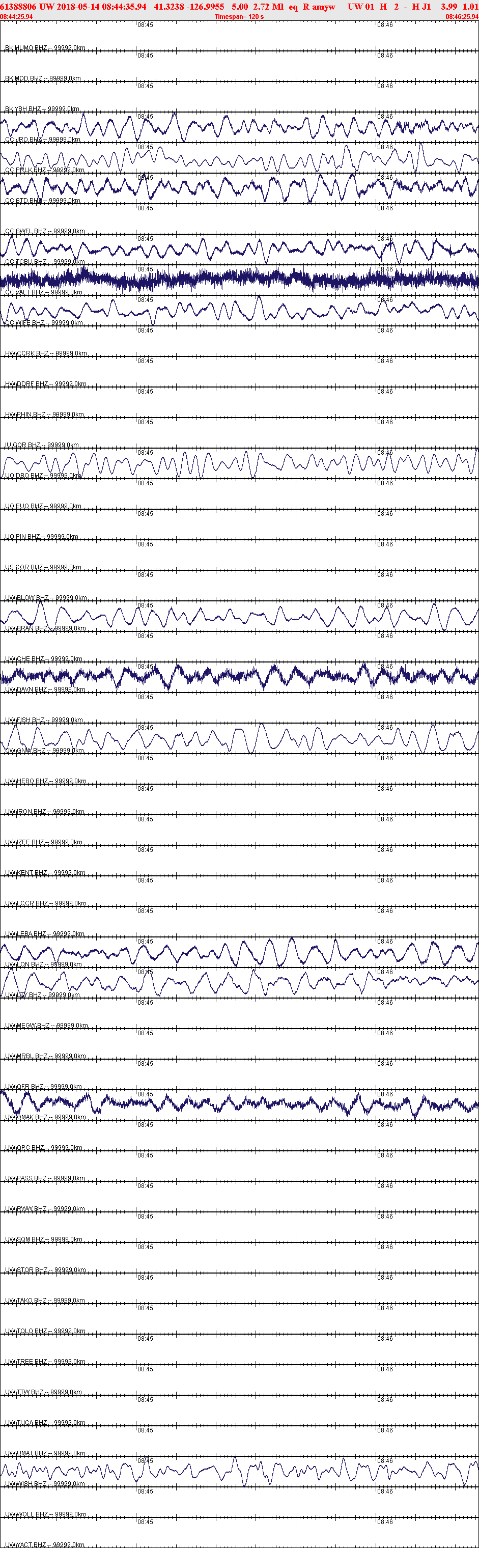Select the UW DAVN BHZ trace label
The width and height of the screenshot is (479, 1548).
[x=45, y=689]
